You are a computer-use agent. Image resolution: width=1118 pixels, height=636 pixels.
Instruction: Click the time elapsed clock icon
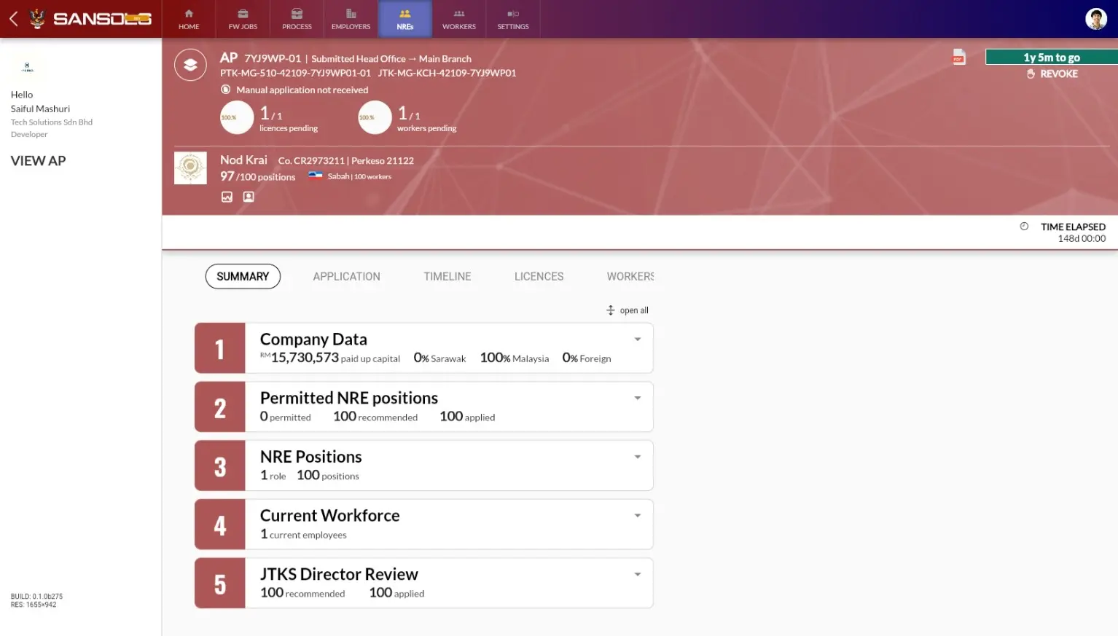pyautogui.click(x=1024, y=227)
